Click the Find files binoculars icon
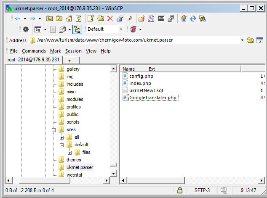The image size is (267, 198). [x=203, y=18]
